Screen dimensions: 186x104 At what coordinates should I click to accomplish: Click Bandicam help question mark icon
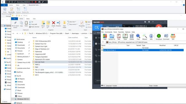tap(153, 22)
